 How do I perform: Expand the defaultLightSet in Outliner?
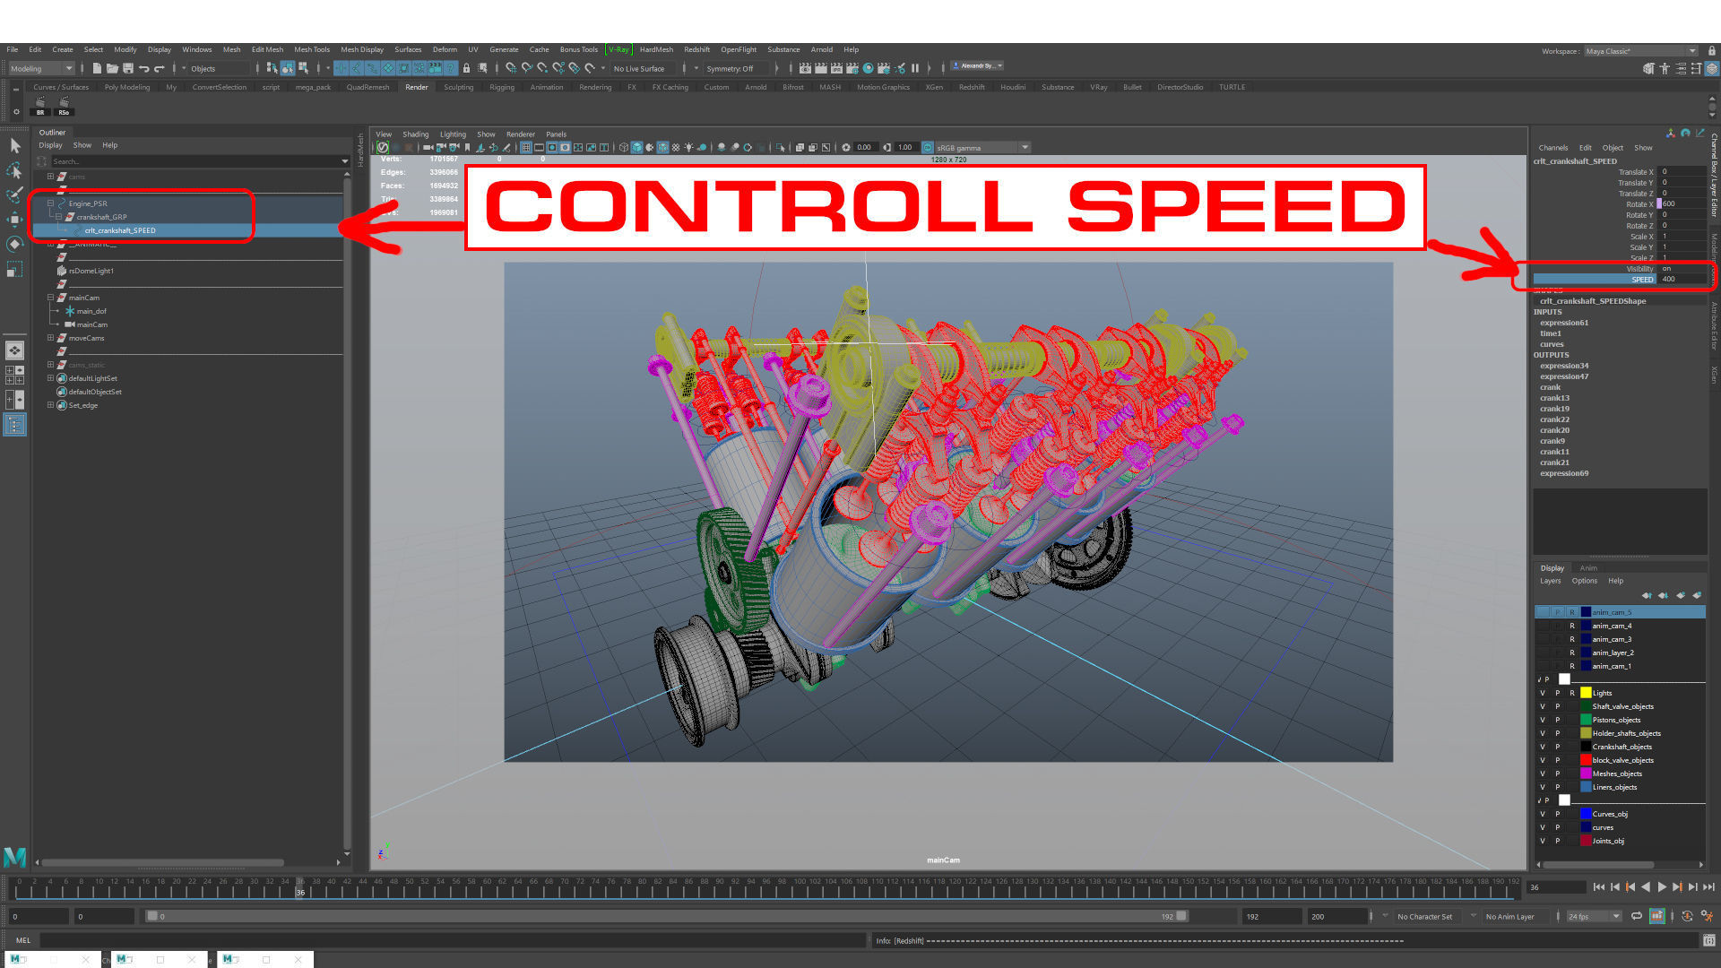pos(50,378)
